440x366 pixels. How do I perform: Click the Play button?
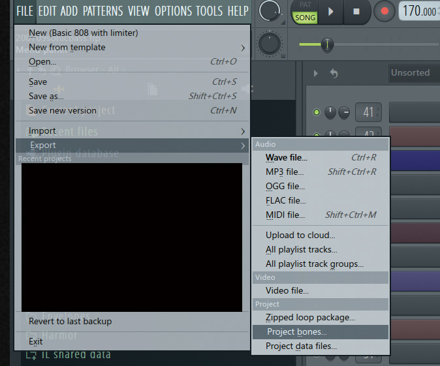click(330, 12)
